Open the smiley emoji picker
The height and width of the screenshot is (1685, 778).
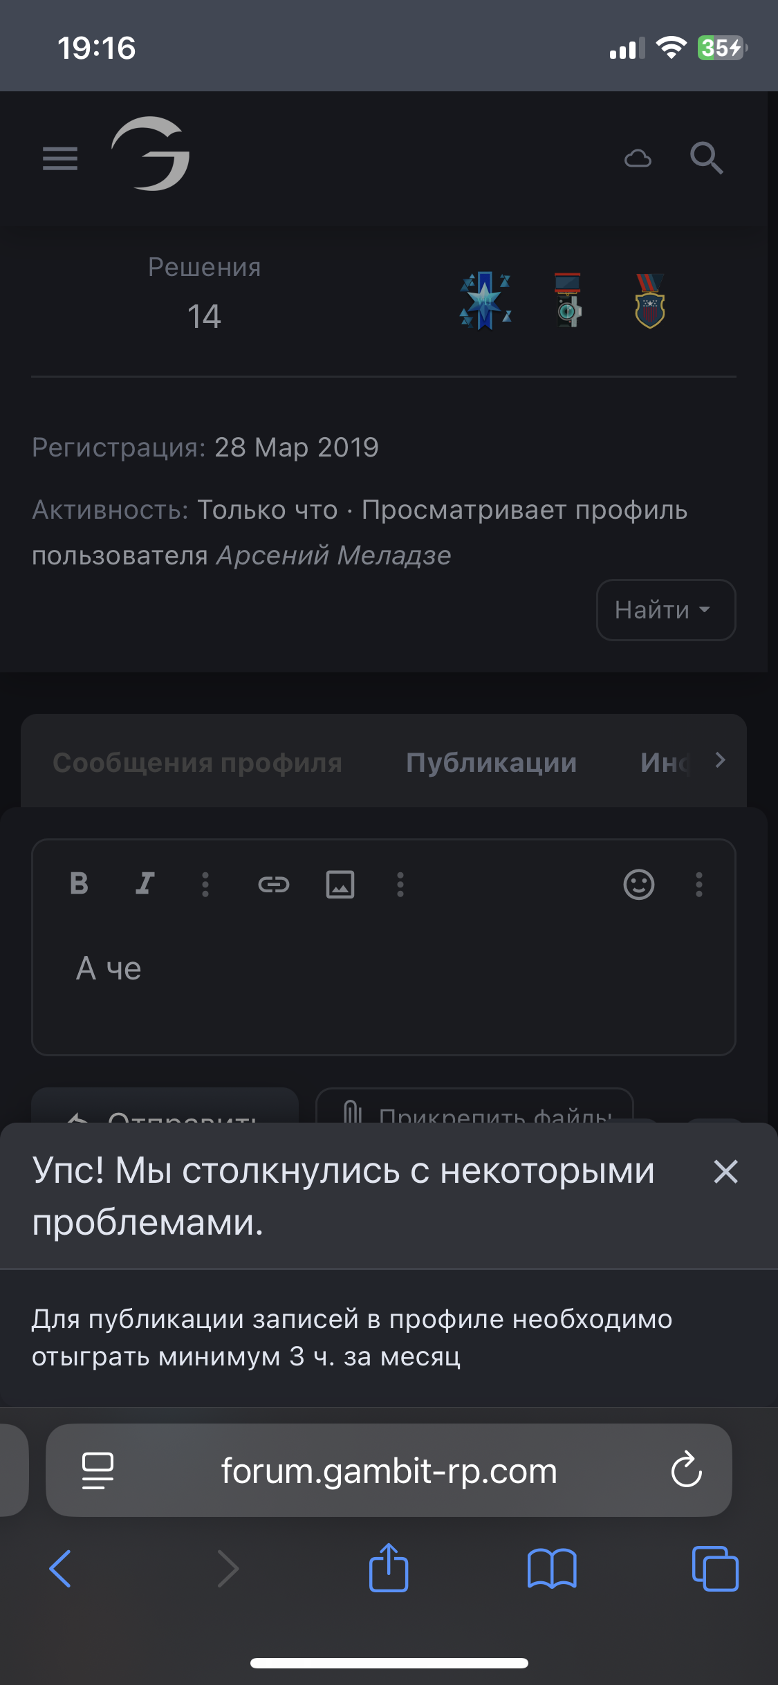coord(638,884)
